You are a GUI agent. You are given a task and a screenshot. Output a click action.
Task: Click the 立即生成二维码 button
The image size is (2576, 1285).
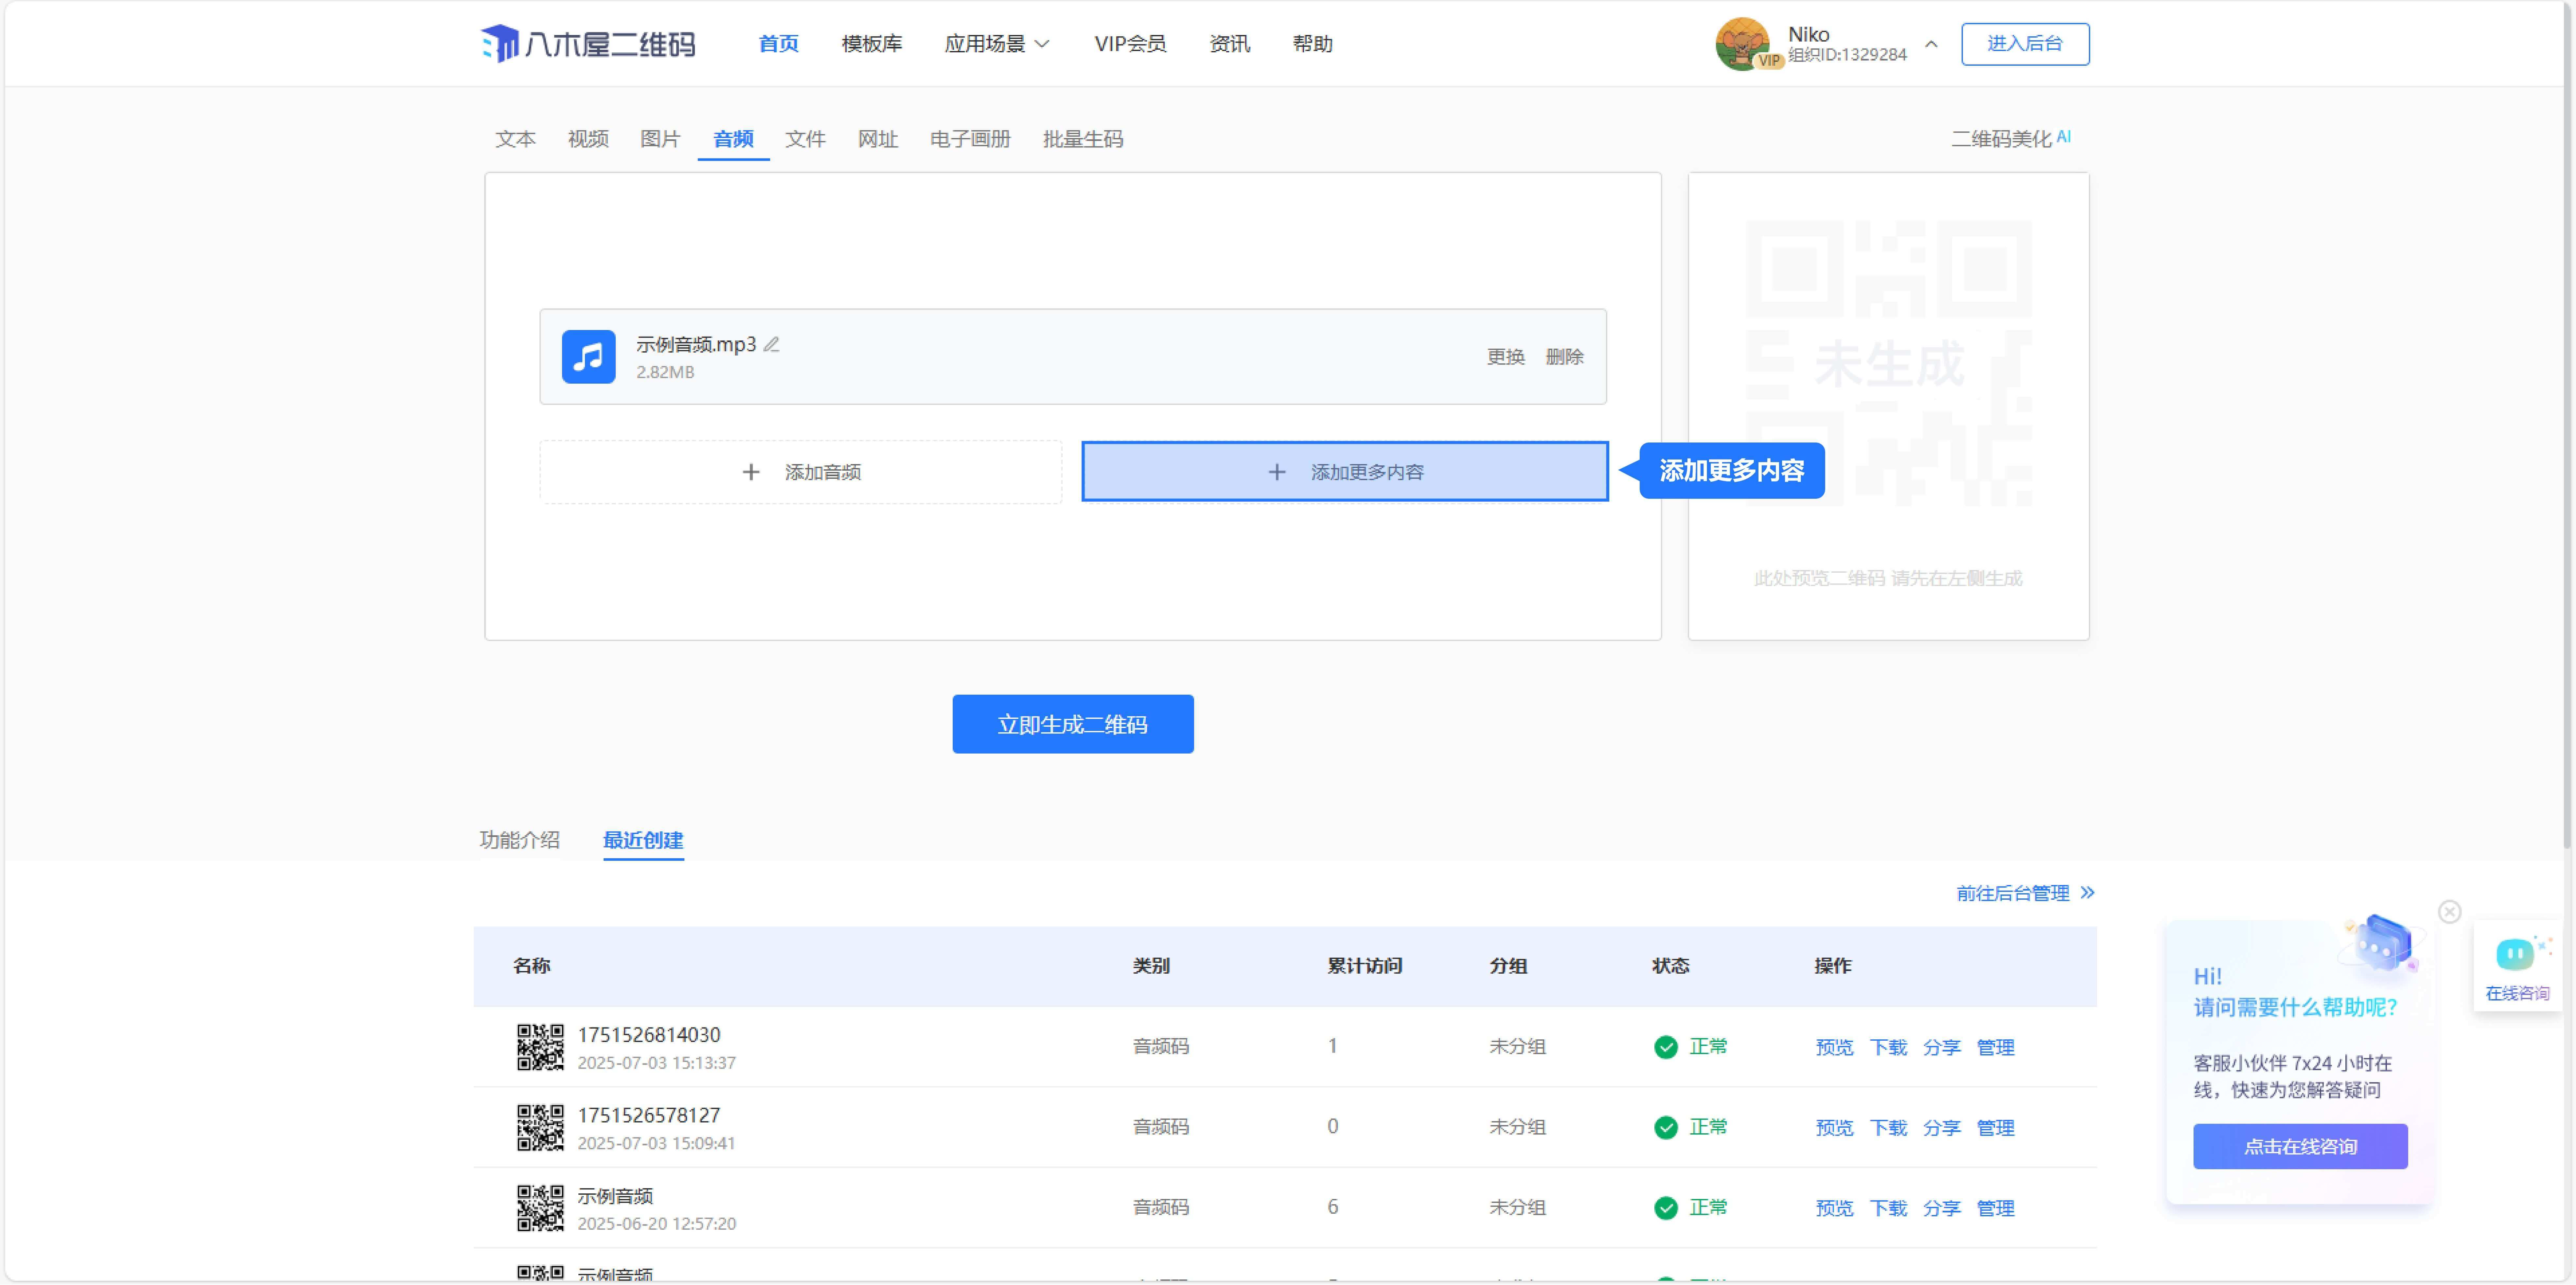[x=1072, y=724]
